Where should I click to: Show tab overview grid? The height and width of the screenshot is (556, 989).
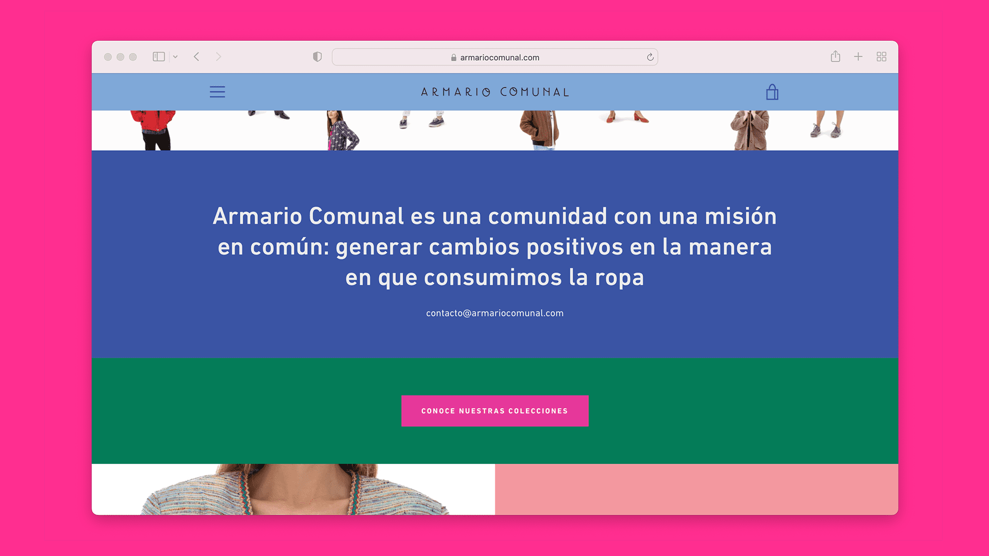881,57
